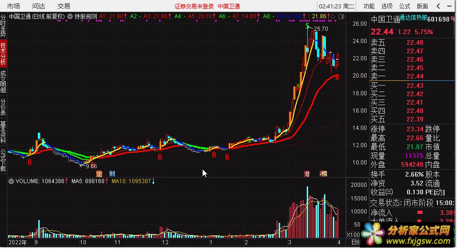Click the S sell signal at 25.70 peak
This screenshot has height=249, width=458.
307,26
